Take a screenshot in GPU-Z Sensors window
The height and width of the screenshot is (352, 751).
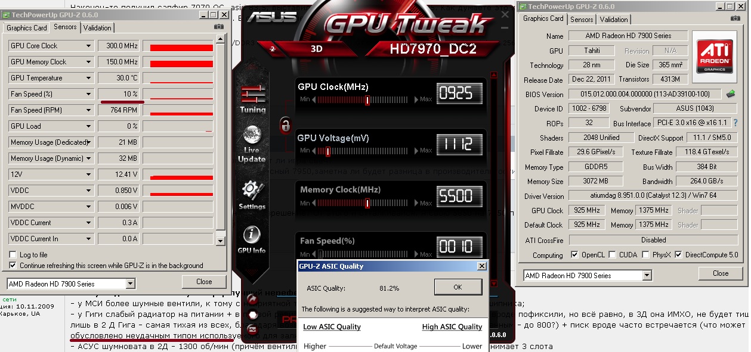click(x=219, y=27)
